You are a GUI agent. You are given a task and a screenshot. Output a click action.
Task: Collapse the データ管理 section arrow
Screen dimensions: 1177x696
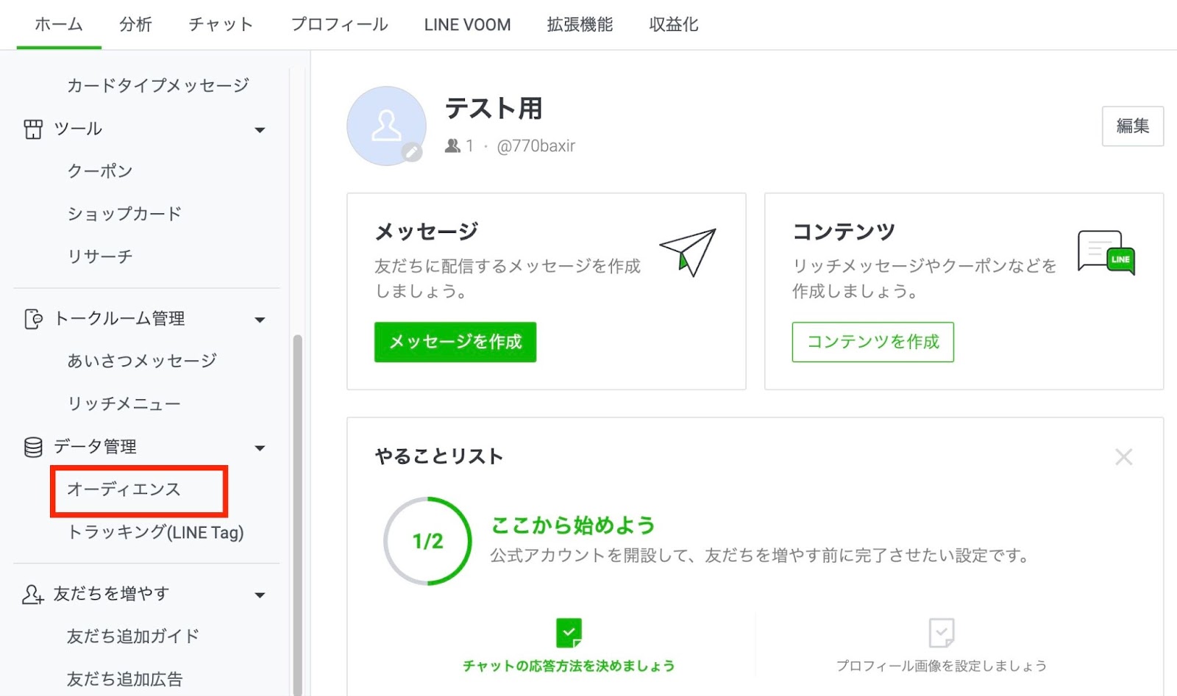coord(260,448)
